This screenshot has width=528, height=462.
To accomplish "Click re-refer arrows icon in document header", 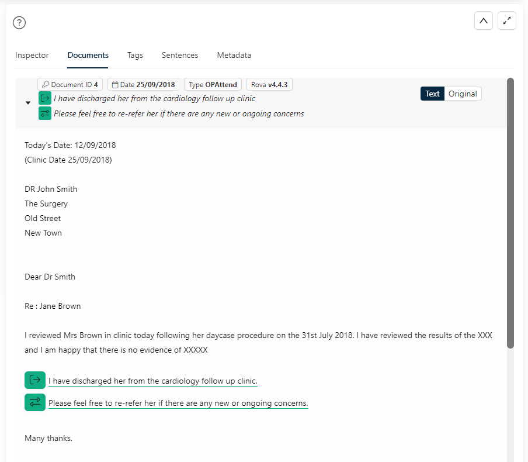I will click(x=45, y=113).
